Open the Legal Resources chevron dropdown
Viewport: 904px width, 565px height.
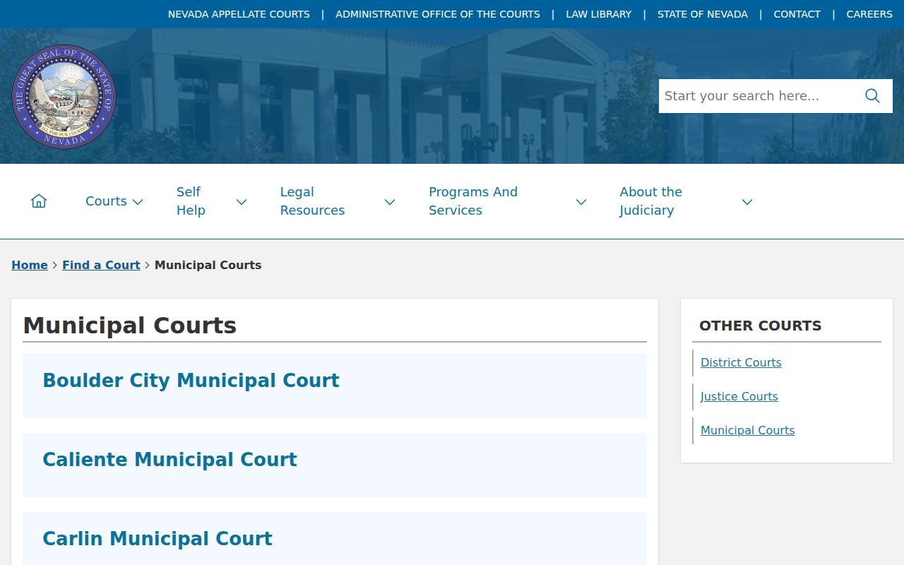390,202
